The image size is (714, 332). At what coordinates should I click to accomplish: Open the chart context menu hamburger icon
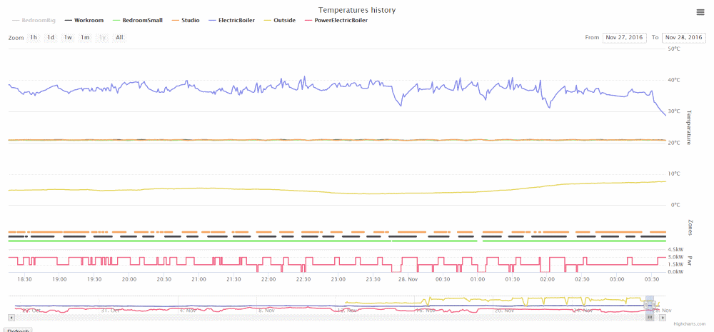[x=700, y=12]
